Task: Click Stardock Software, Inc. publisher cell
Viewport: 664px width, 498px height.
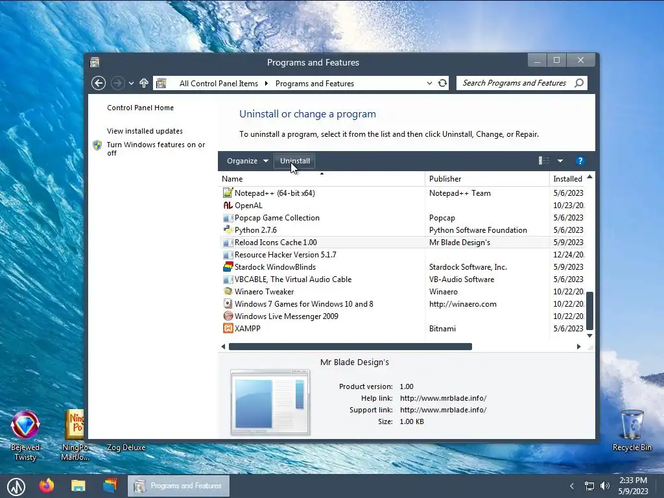Action: tap(468, 267)
